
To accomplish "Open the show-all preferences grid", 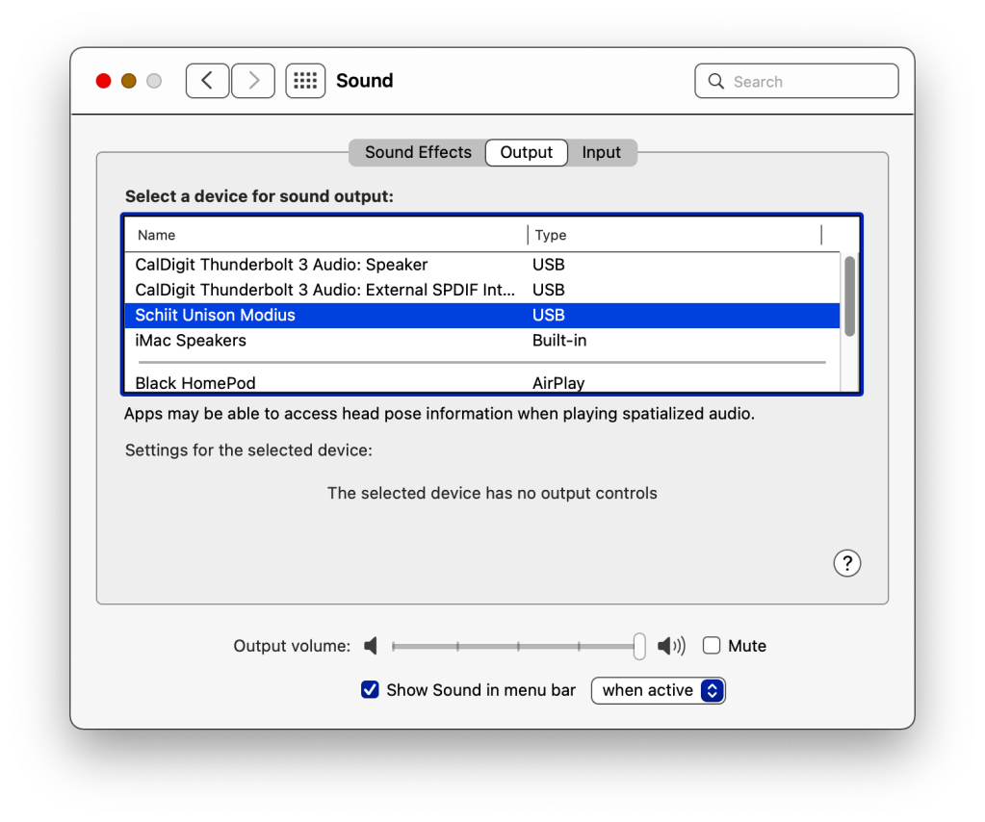I will (x=305, y=81).
